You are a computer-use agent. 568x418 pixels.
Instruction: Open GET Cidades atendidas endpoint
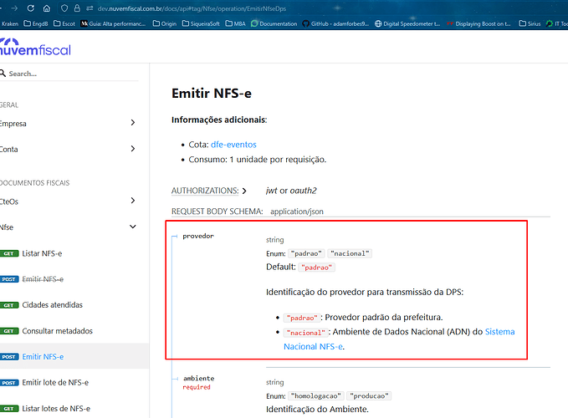point(52,305)
